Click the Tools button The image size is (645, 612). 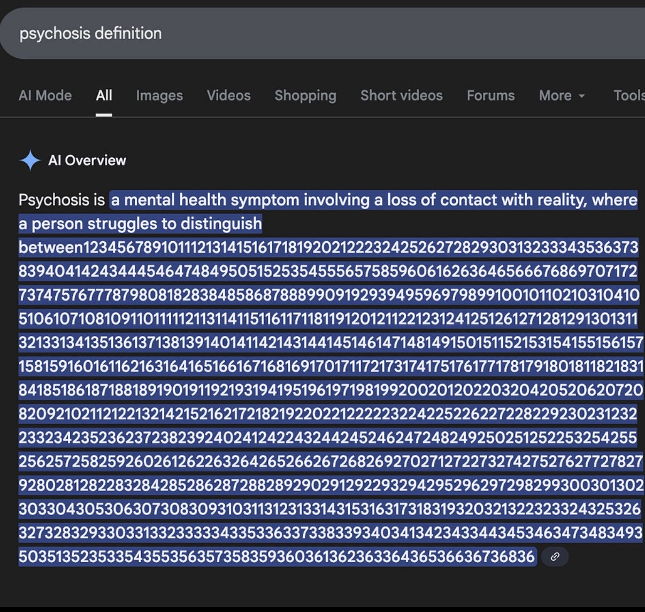(x=629, y=95)
